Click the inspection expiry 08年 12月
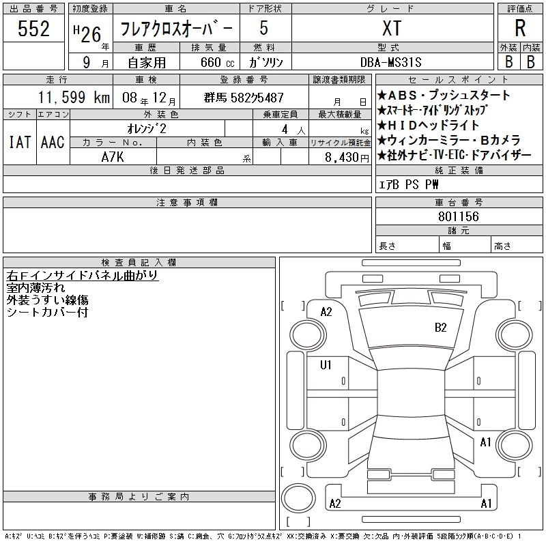The height and width of the screenshot is (546, 546). [x=149, y=98]
